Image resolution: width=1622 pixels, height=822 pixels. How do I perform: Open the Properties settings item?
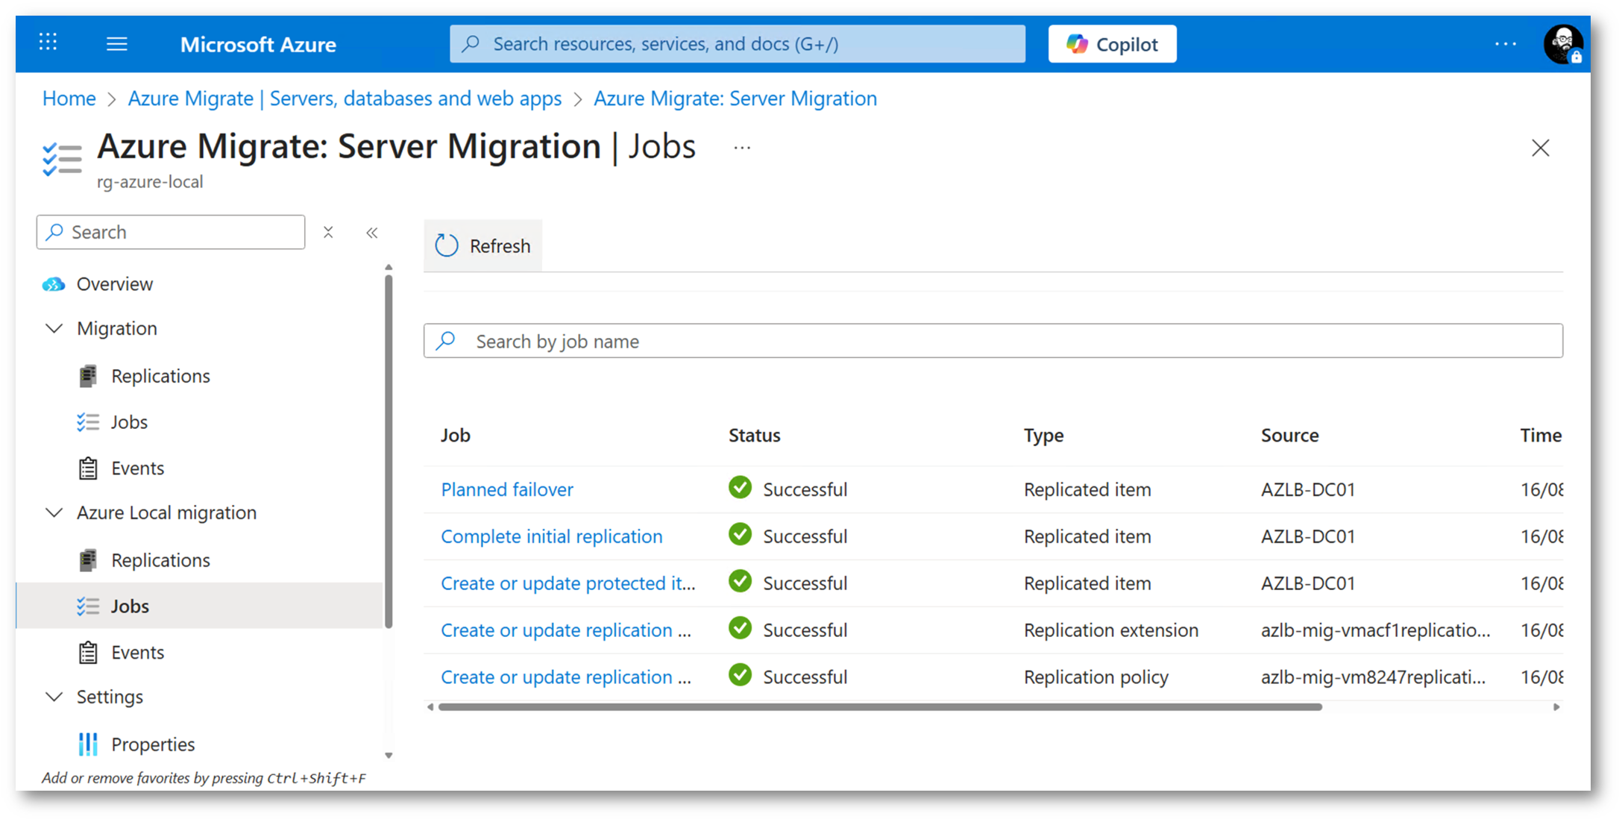pyautogui.click(x=152, y=744)
